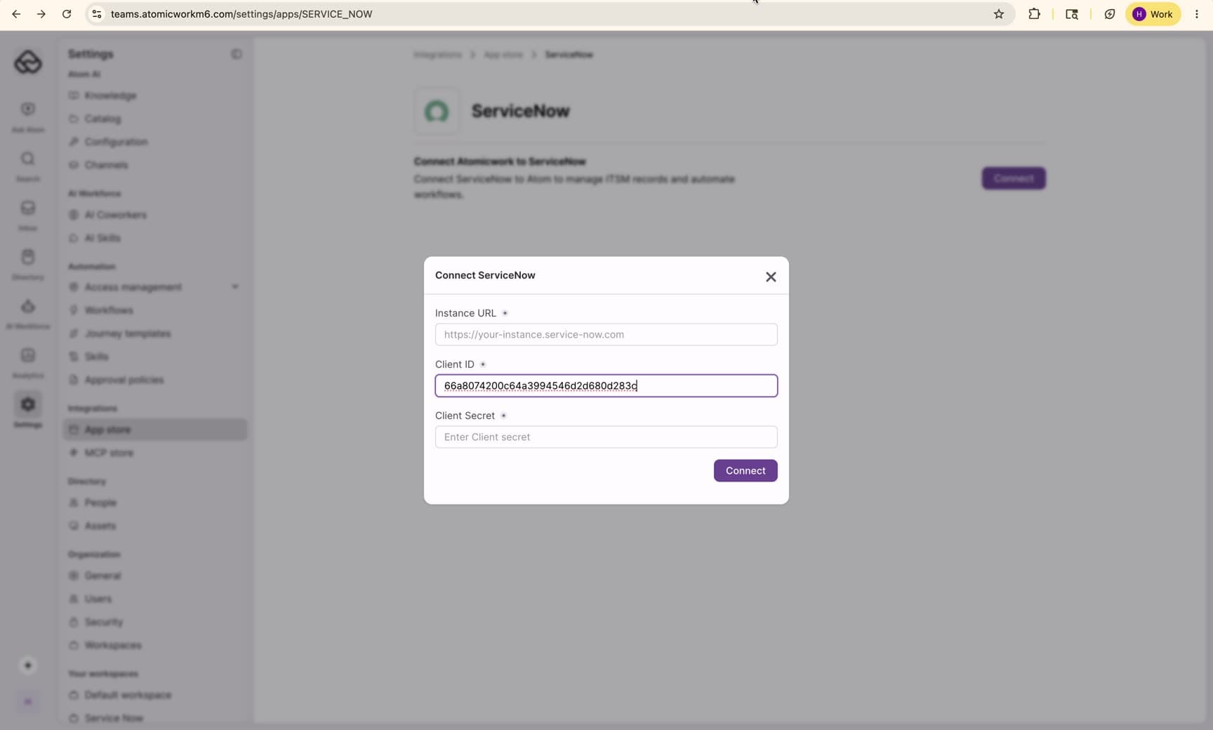
Task: Select App store in sidebar
Action: pos(154,430)
